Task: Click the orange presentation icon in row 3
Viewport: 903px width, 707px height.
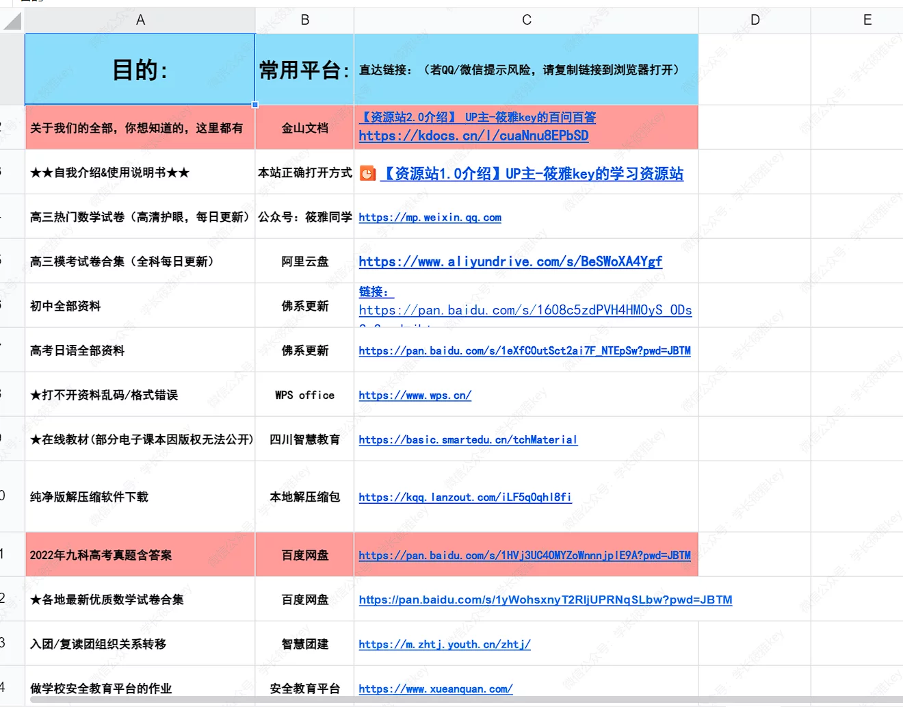Action: 367,174
